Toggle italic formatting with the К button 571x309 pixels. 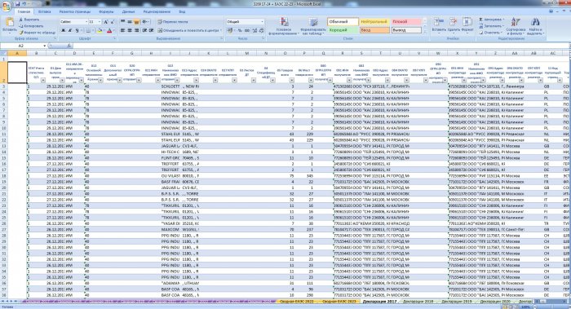click(x=70, y=31)
